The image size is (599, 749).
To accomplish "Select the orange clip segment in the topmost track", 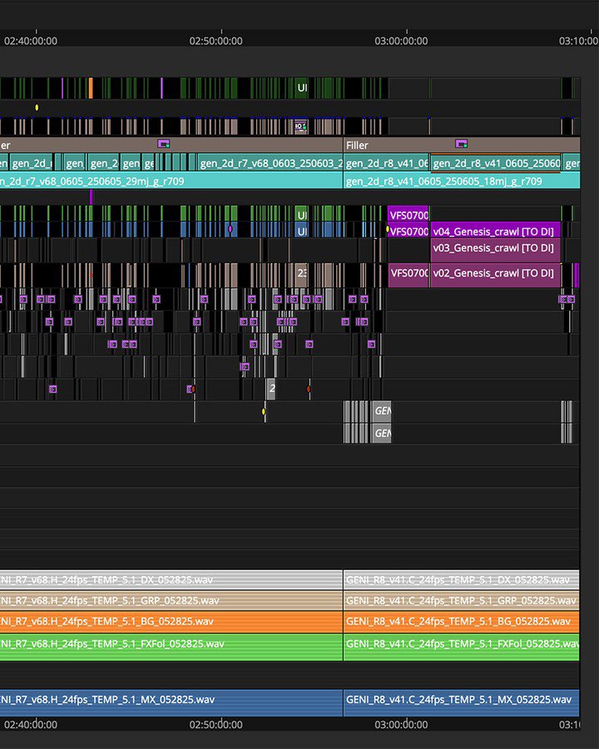I will pyautogui.click(x=91, y=88).
